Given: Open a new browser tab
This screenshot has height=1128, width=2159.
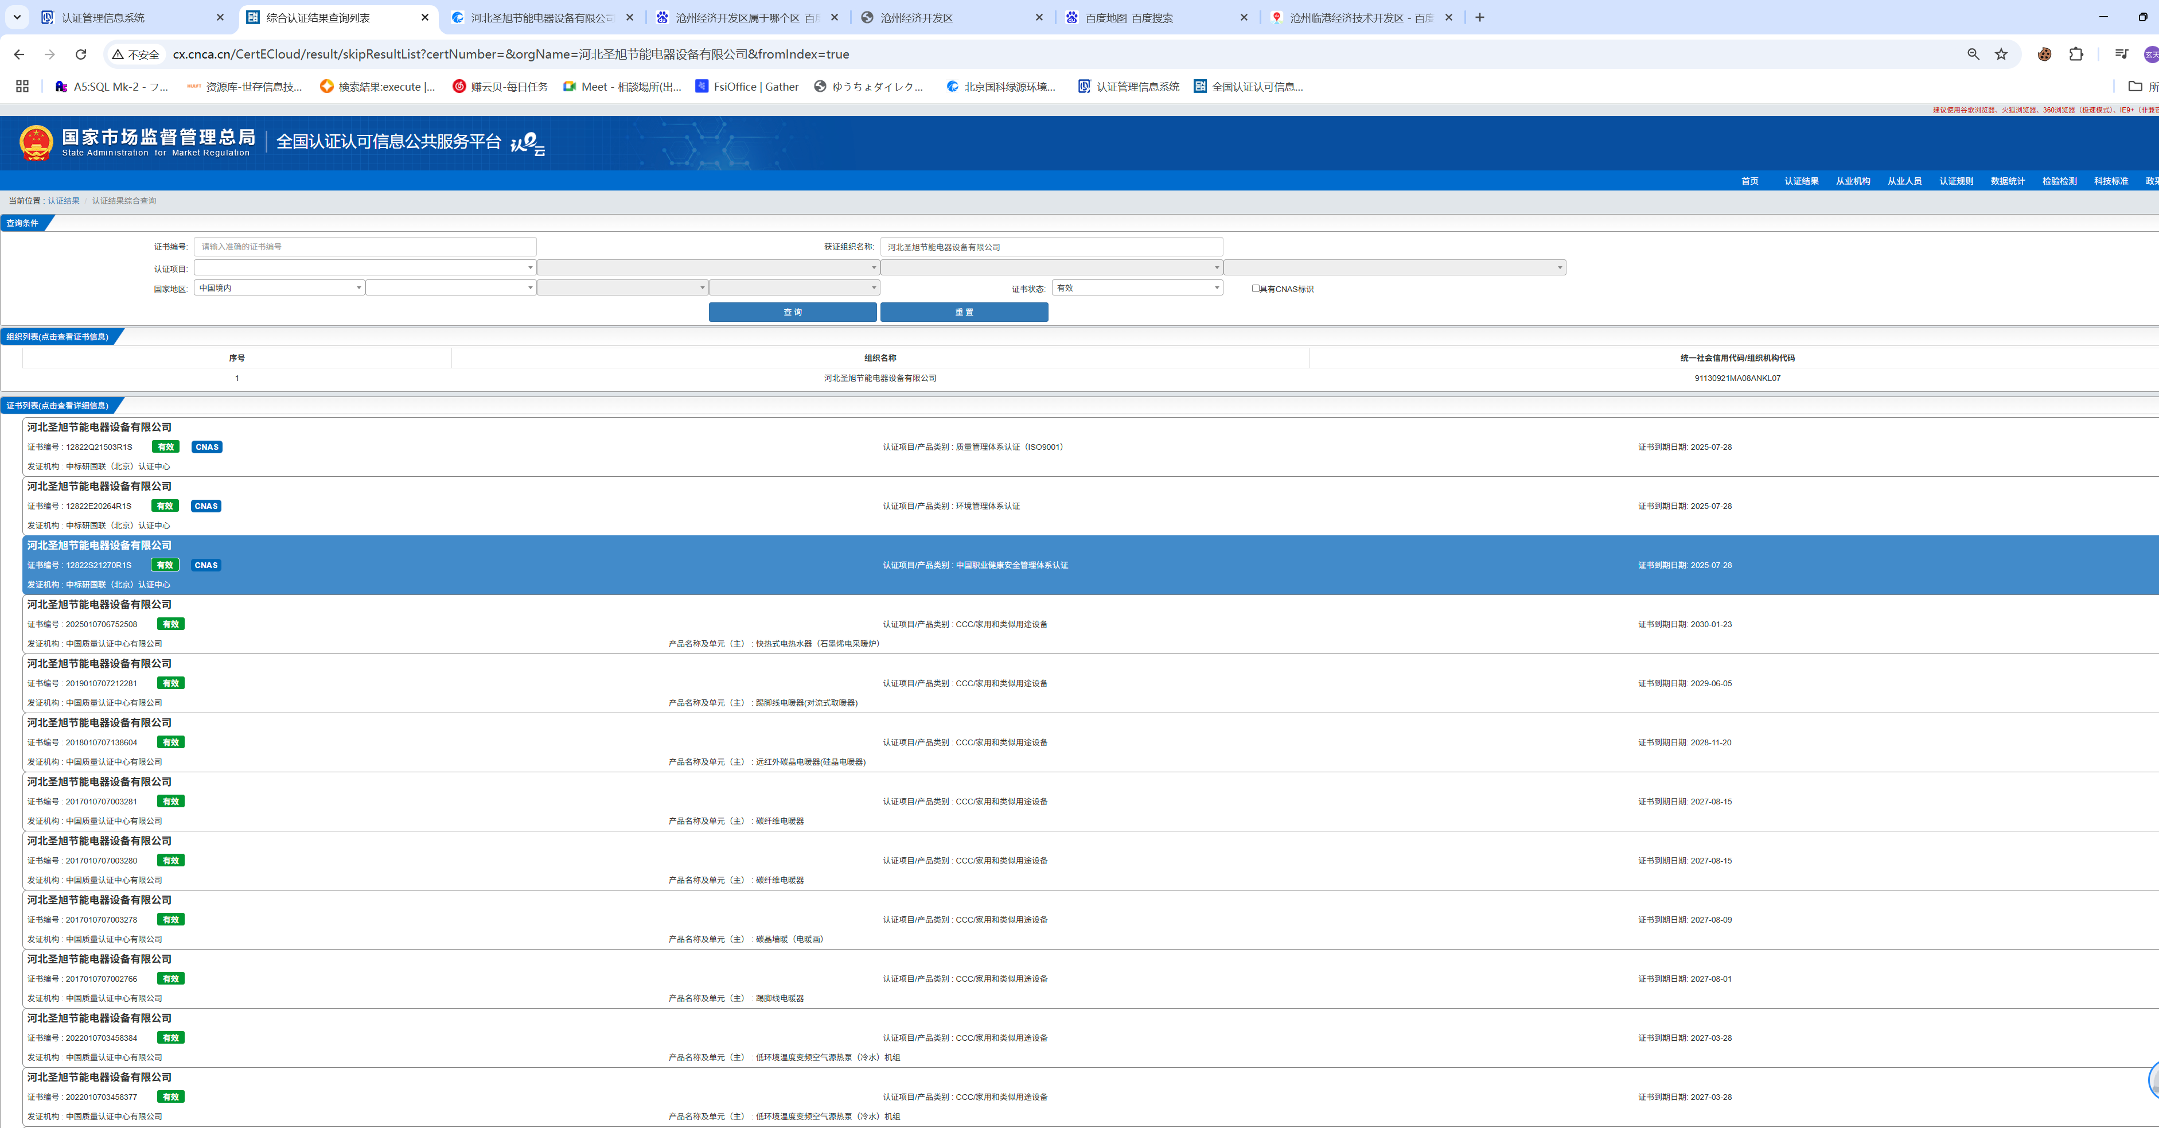Looking at the screenshot, I should (1479, 17).
